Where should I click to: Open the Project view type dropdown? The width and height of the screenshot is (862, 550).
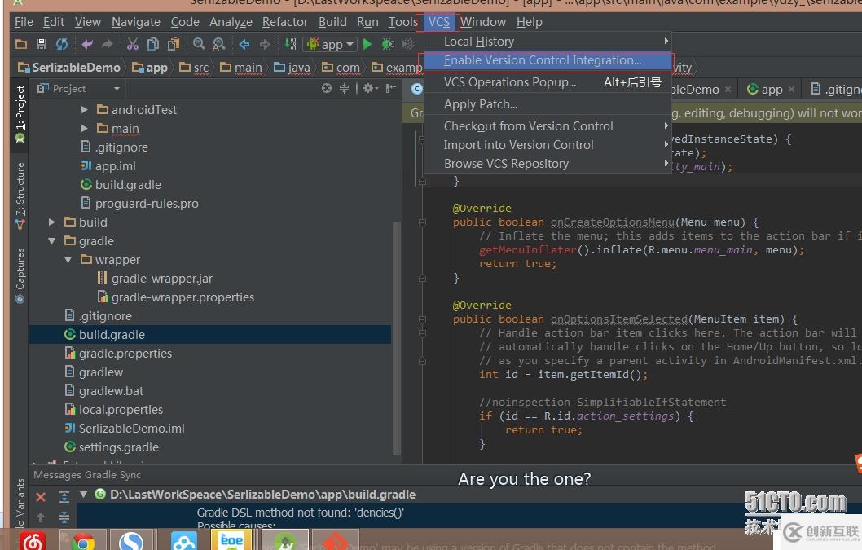pyautogui.click(x=117, y=88)
